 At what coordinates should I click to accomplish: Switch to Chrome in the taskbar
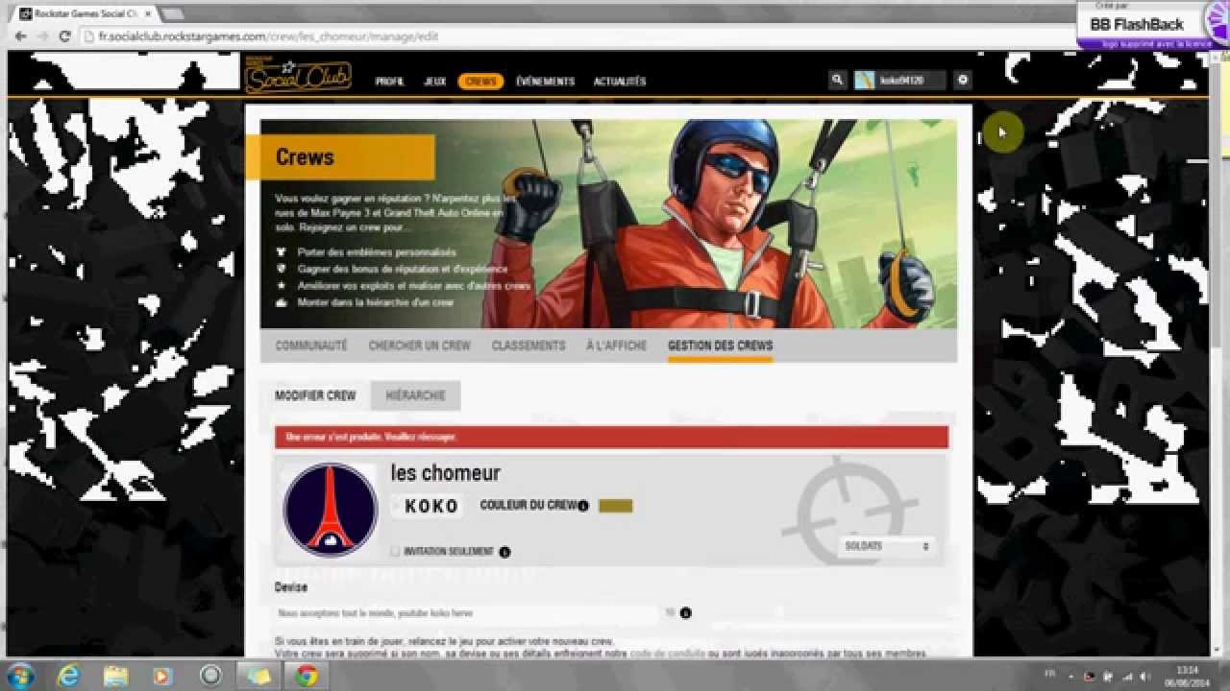click(x=307, y=675)
